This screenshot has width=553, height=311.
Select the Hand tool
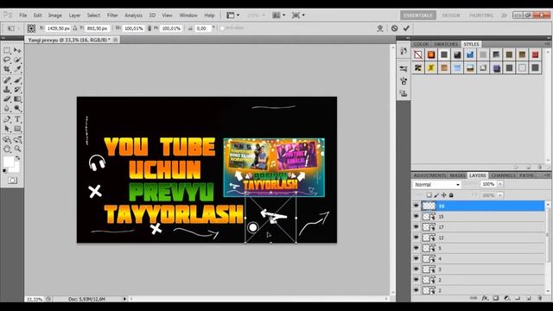pyautogui.click(x=7, y=149)
